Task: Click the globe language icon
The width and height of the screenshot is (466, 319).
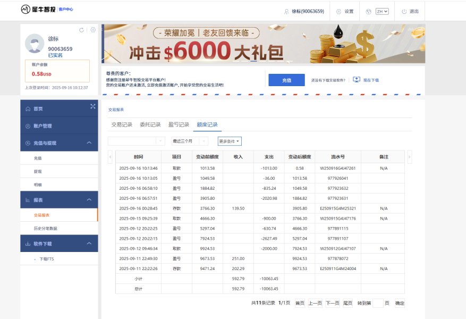Action: [x=369, y=12]
